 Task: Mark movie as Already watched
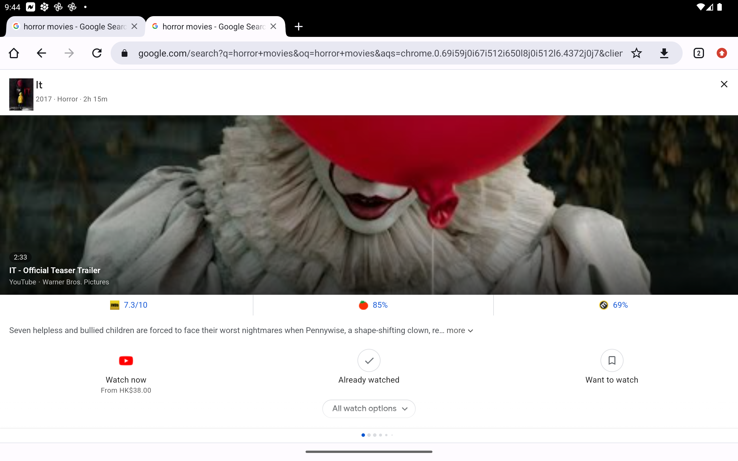(369, 367)
